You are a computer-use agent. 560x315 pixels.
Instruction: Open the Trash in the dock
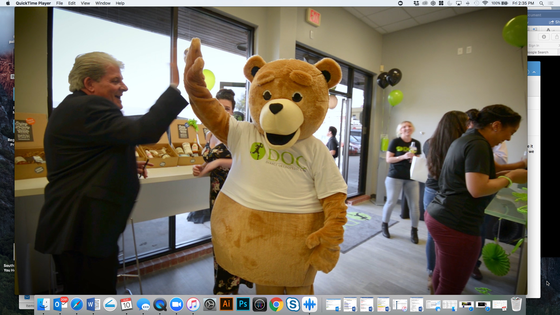[516, 304]
